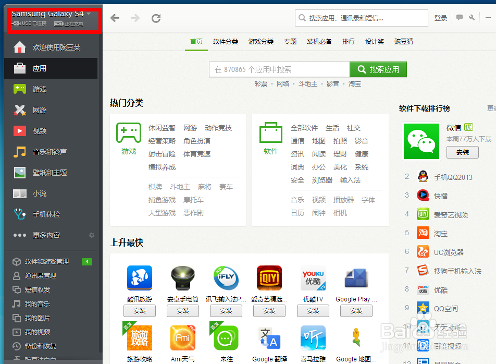Open 壁纸和主题 in the sidebar
The height and width of the screenshot is (364, 496).
pos(51,173)
